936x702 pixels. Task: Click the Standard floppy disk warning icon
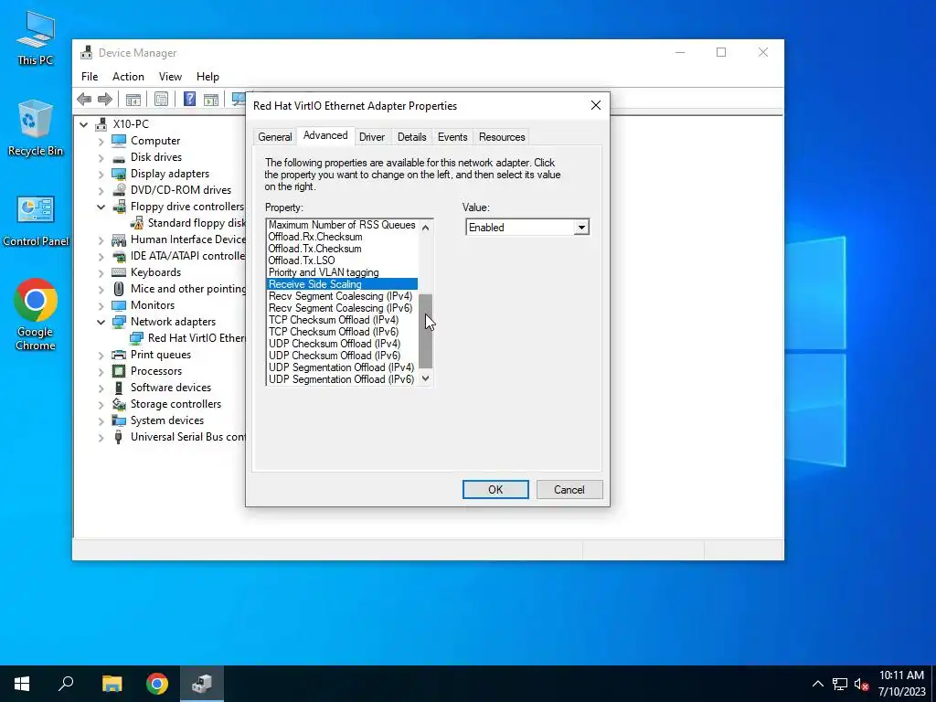[x=137, y=223]
